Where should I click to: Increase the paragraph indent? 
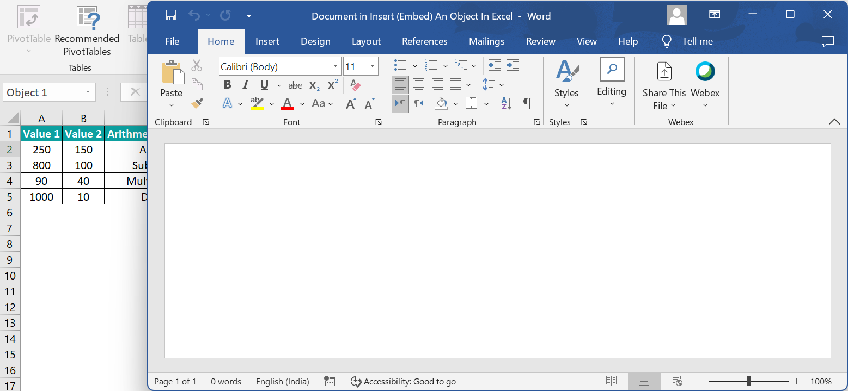[513, 66]
